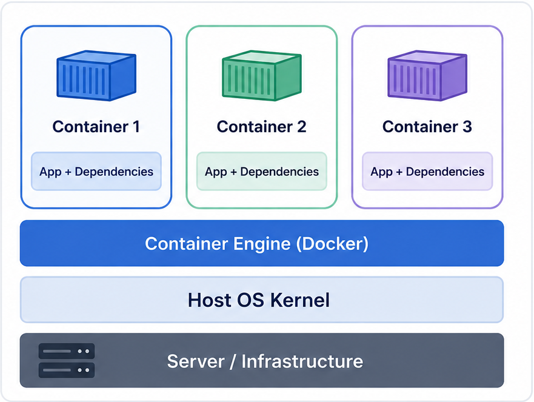Click the purple shipping container icon
This screenshot has width=534, height=402.
(427, 76)
